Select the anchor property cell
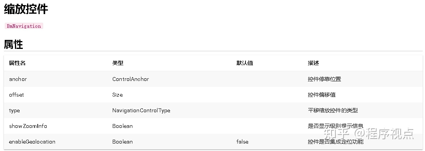Screen dimensions: 425x151 [18, 79]
